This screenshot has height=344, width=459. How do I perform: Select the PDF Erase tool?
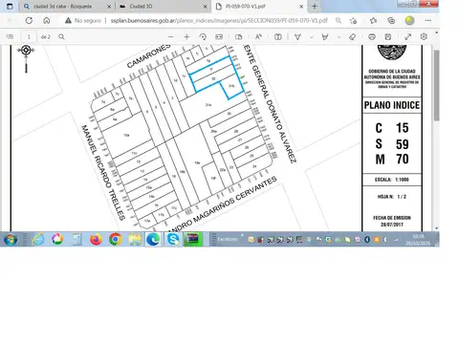(352, 37)
